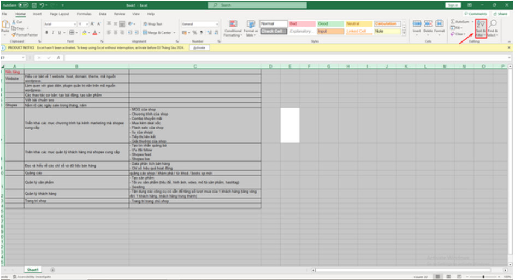The width and height of the screenshot is (515, 280).
Task: Open the Sort & Filter menu
Action: click(x=481, y=28)
